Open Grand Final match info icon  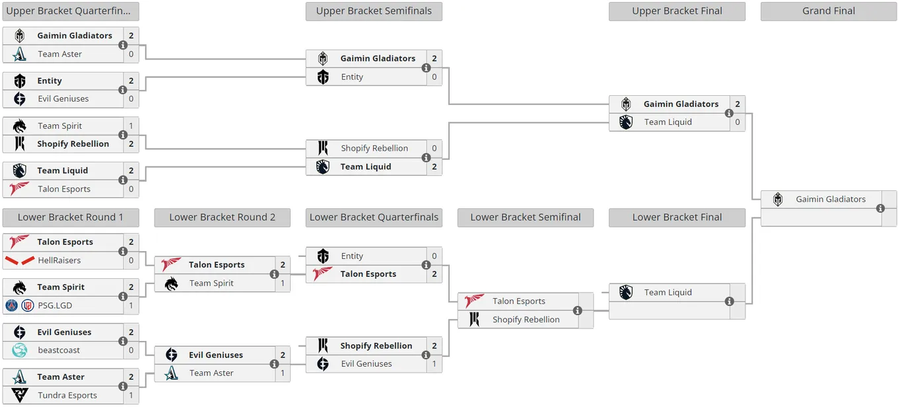[880, 208]
